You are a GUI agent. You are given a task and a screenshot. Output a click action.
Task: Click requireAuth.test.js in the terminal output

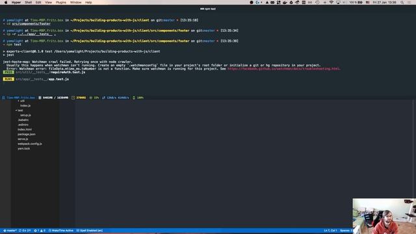[x=68, y=72]
